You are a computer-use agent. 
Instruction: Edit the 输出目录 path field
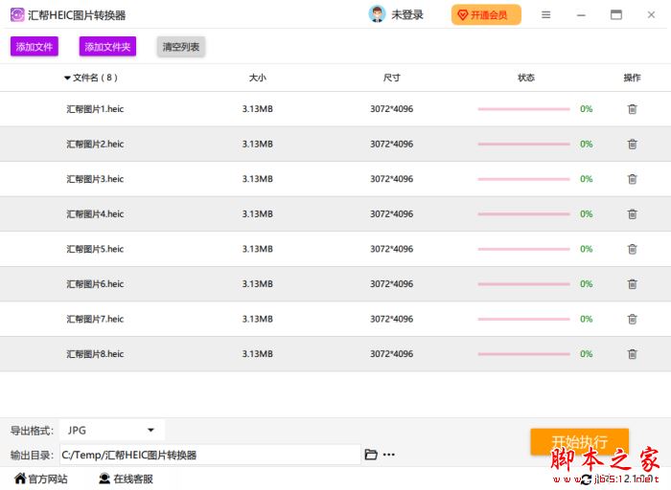[x=210, y=455]
